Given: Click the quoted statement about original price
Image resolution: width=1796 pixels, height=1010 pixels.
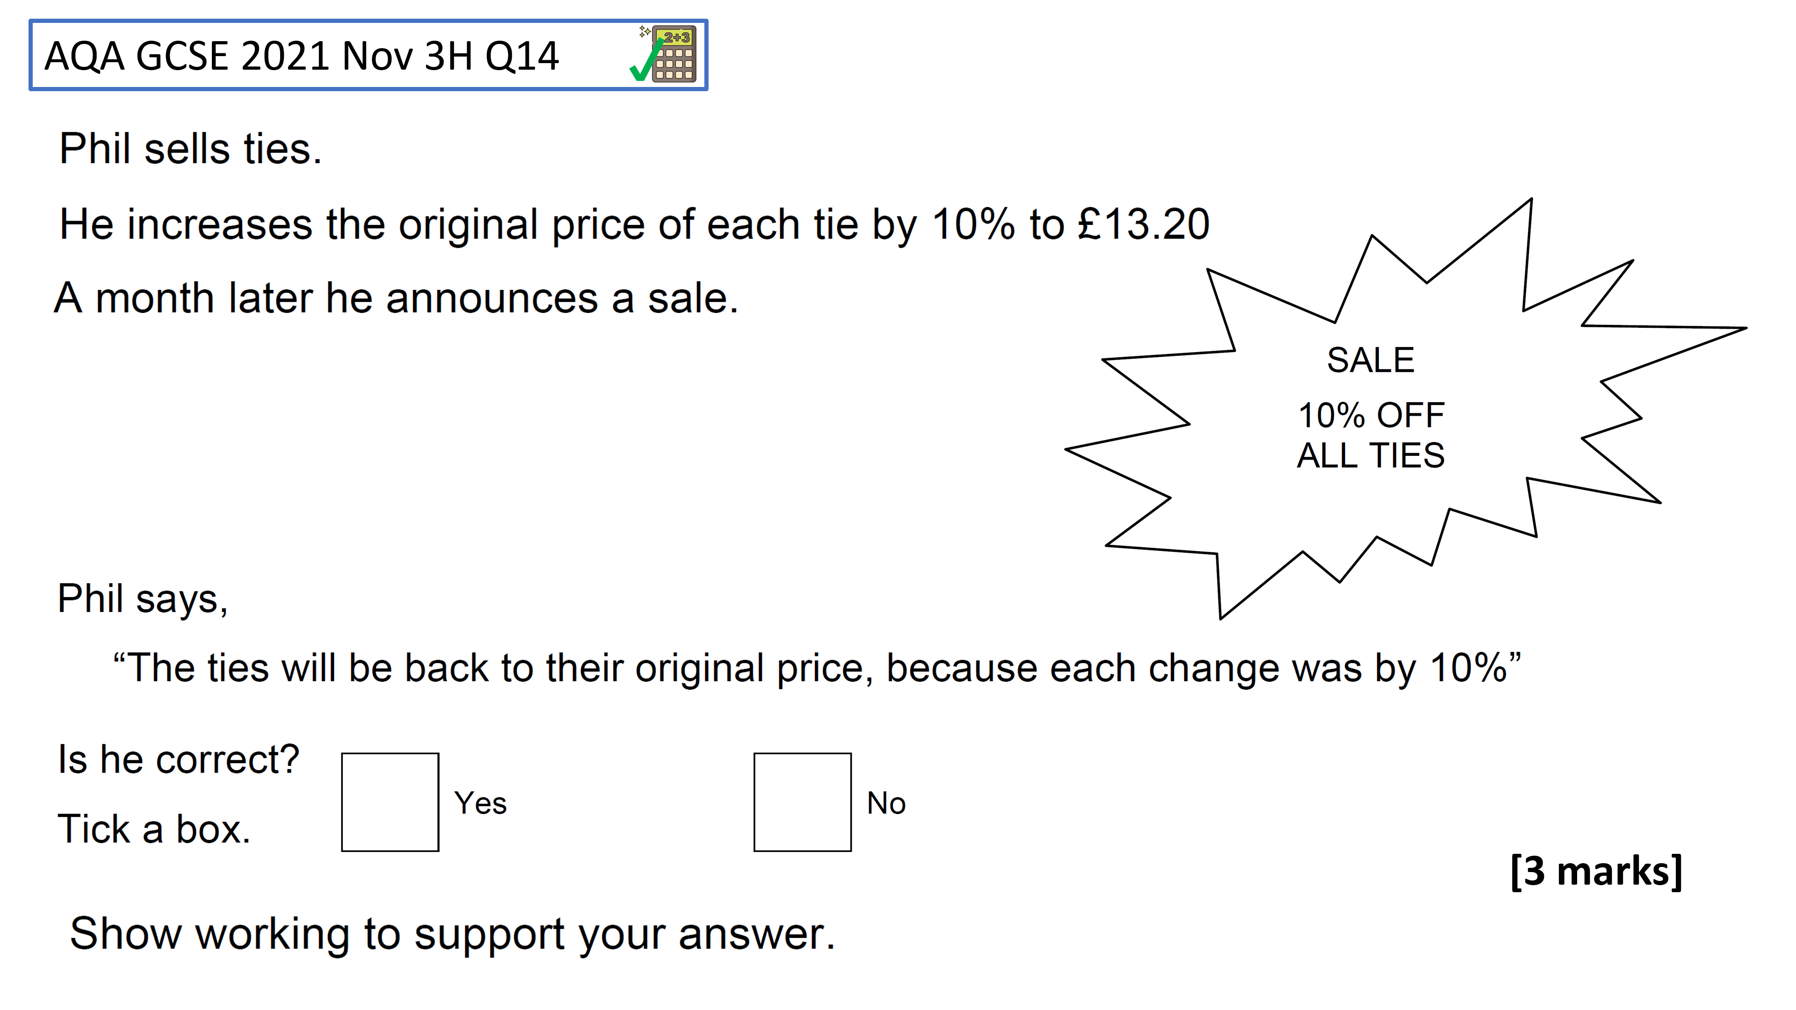Looking at the screenshot, I should tap(817, 668).
